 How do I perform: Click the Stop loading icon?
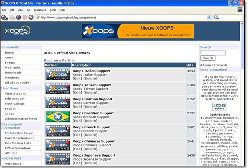tap(25, 17)
